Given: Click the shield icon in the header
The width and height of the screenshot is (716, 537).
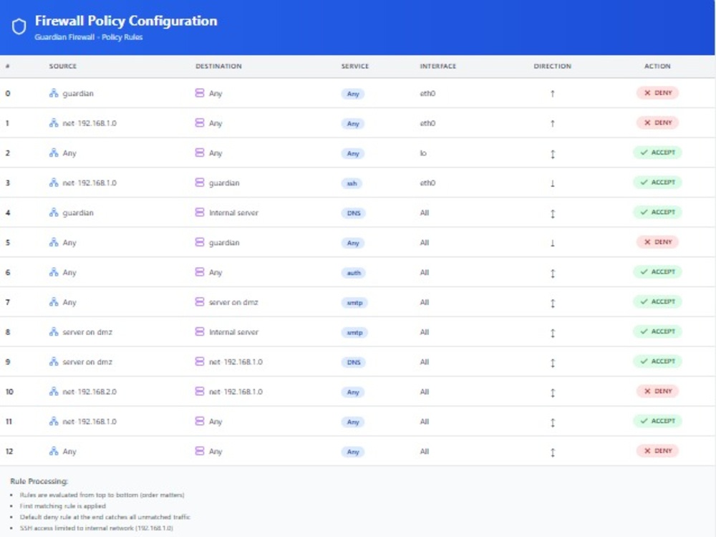Looking at the screenshot, I should [19, 26].
